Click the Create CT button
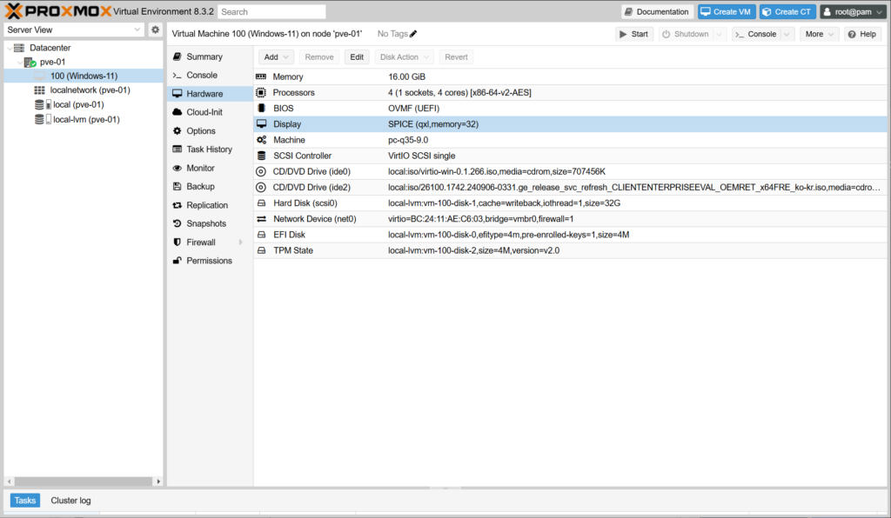The image size is (891, 518). click(787, 11)
